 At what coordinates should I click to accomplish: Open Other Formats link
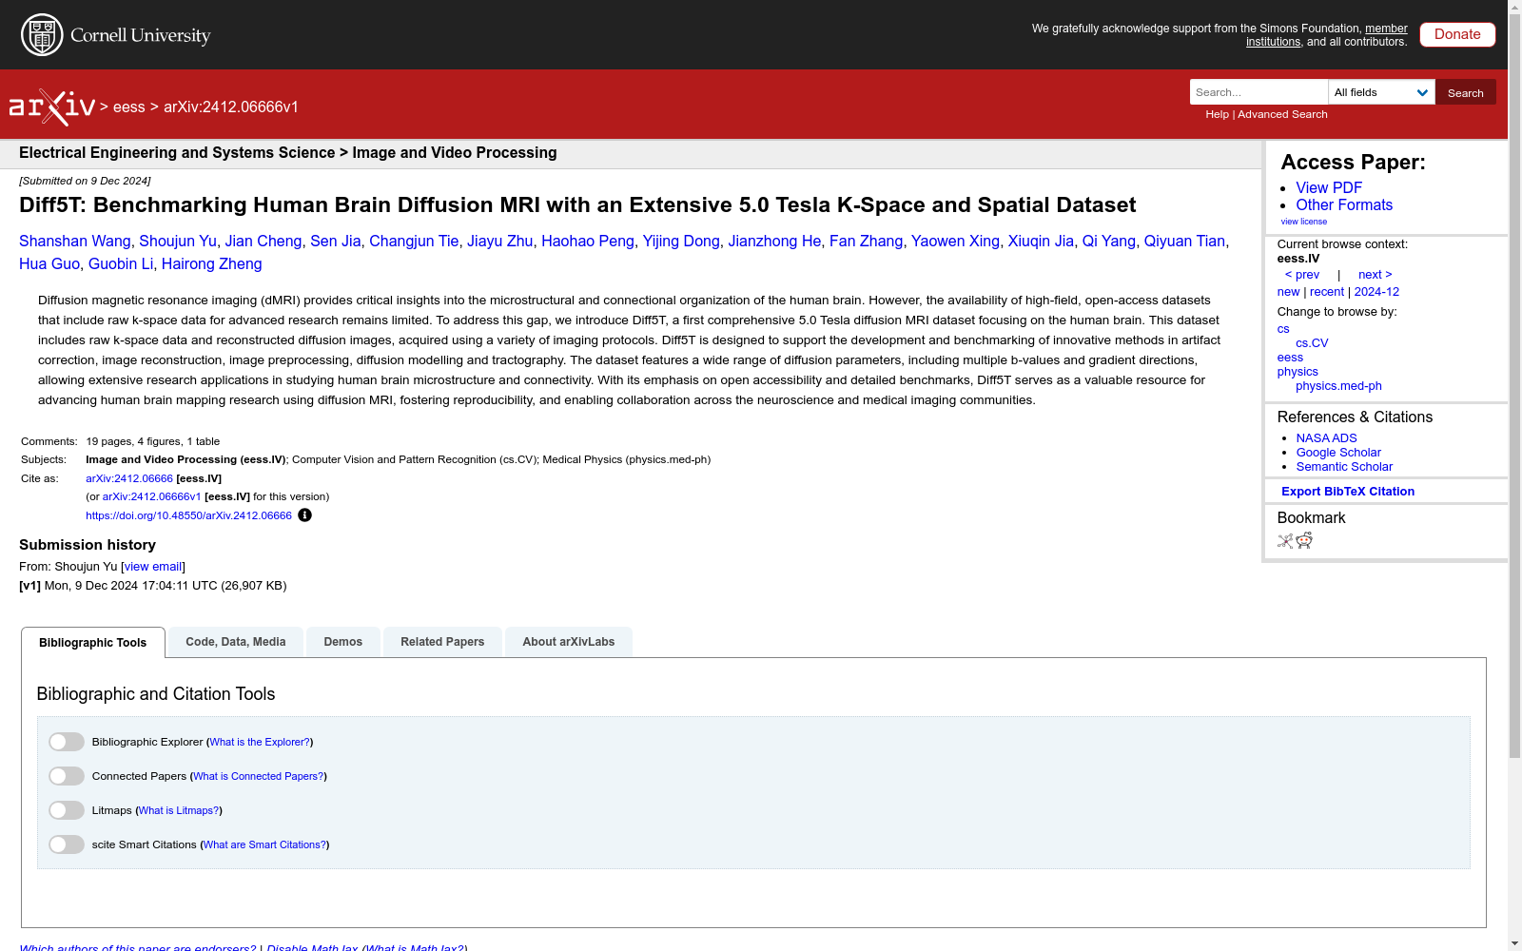click(x=1344, y=205)
